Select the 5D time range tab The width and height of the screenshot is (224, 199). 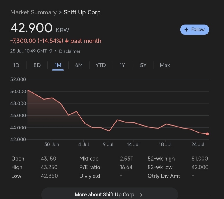[x=37, y=65]
